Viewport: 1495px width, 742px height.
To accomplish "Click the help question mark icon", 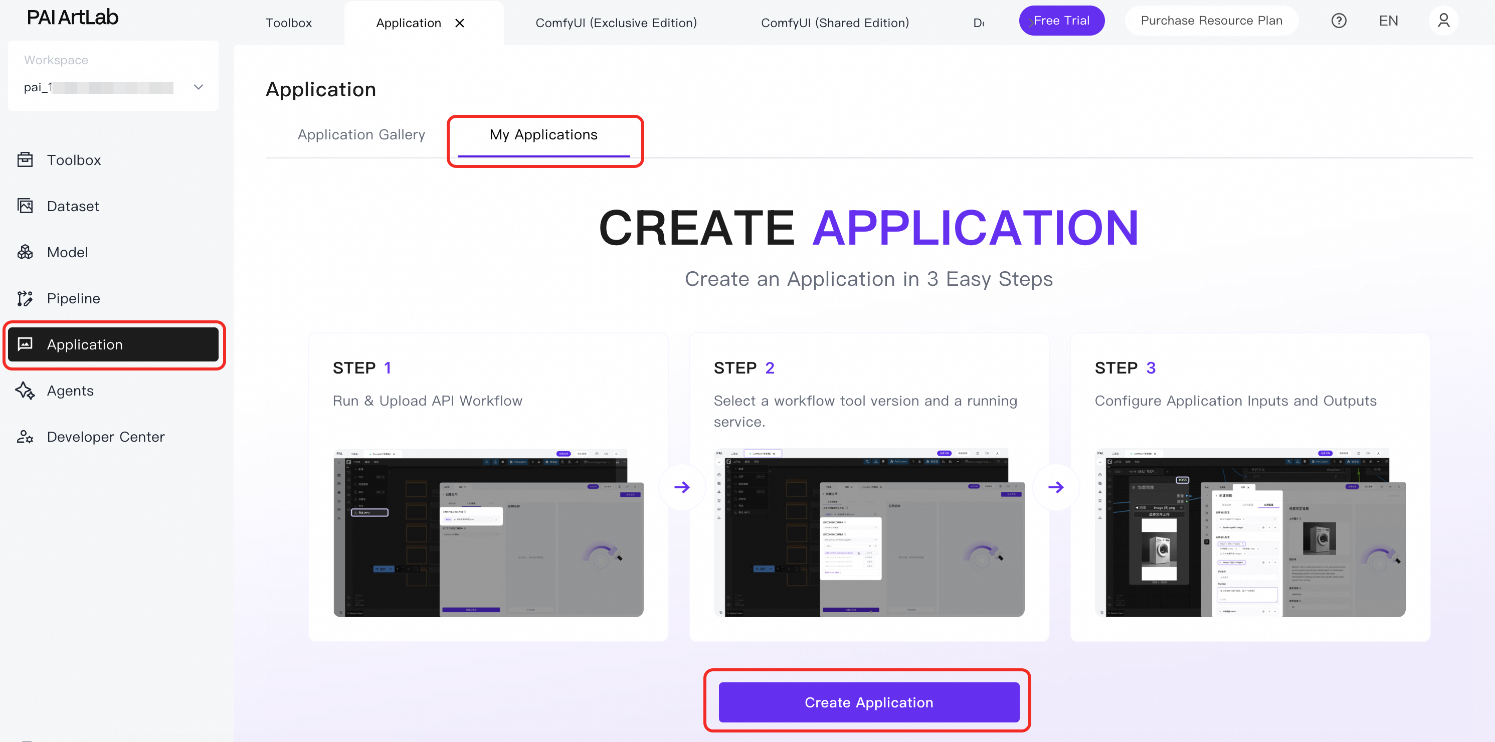I will click(1338, 21).
